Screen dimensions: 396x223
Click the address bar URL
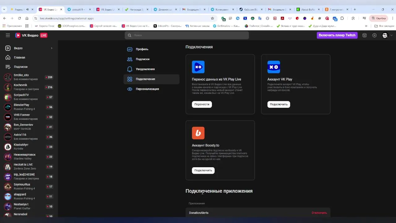click(67, 18)
